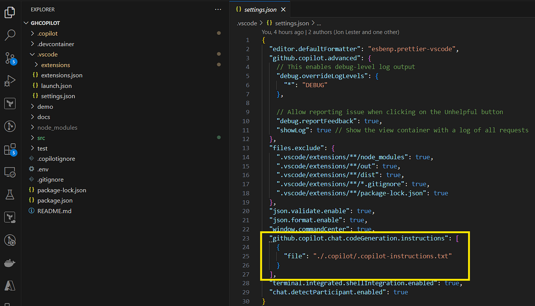
Task: Open the Docker whale icon
Action: point(10,263)
